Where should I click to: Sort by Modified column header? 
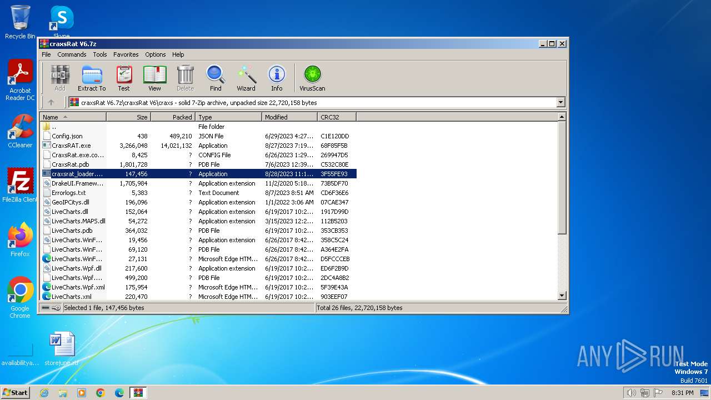tap(289, 117)
